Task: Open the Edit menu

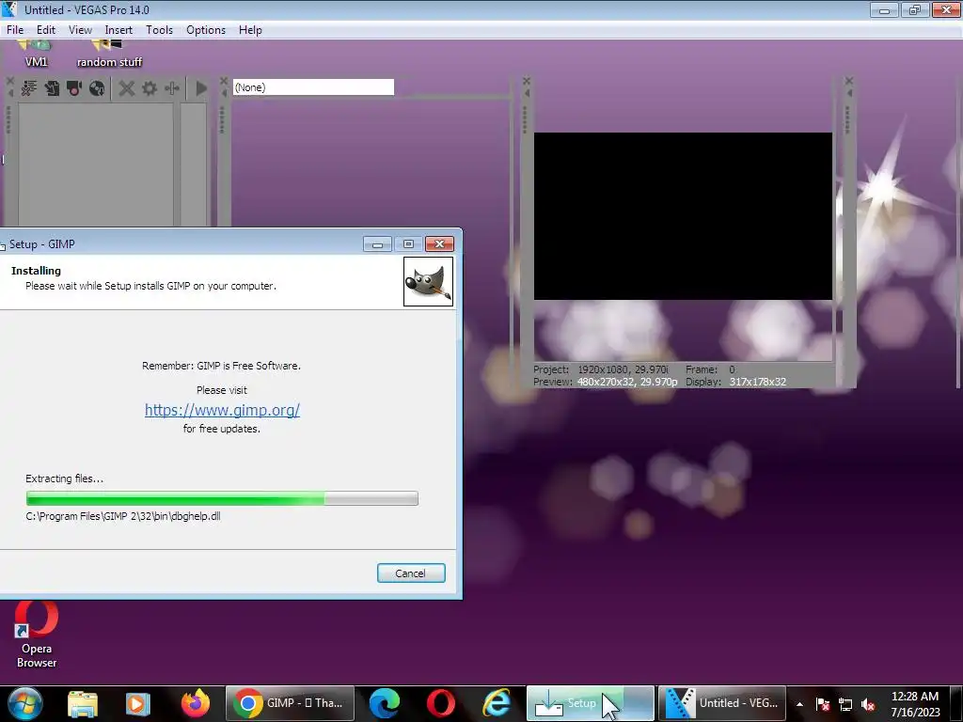Action: tap(45, 29)
